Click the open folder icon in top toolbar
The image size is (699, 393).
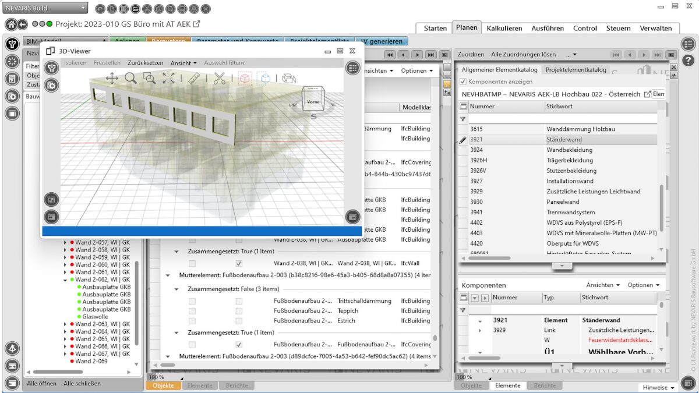[135, 9]
